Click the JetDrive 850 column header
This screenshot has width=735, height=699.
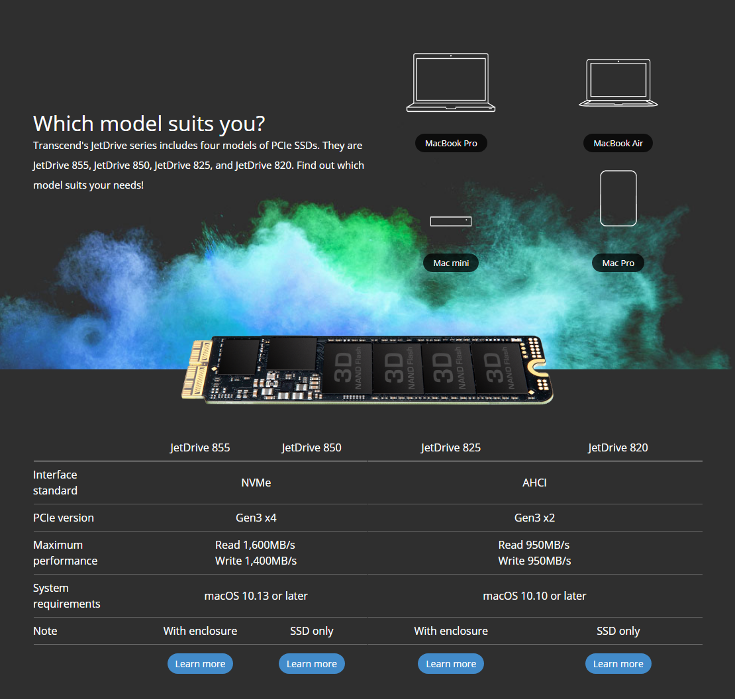coord(312,447)
